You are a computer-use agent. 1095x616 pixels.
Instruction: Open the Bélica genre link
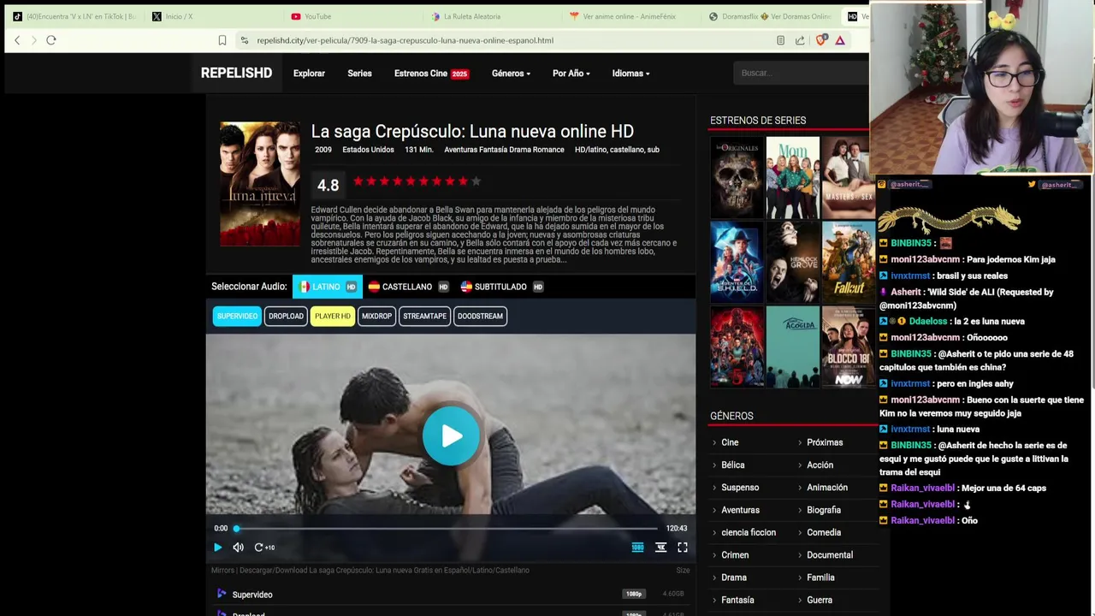pos(733,465)
